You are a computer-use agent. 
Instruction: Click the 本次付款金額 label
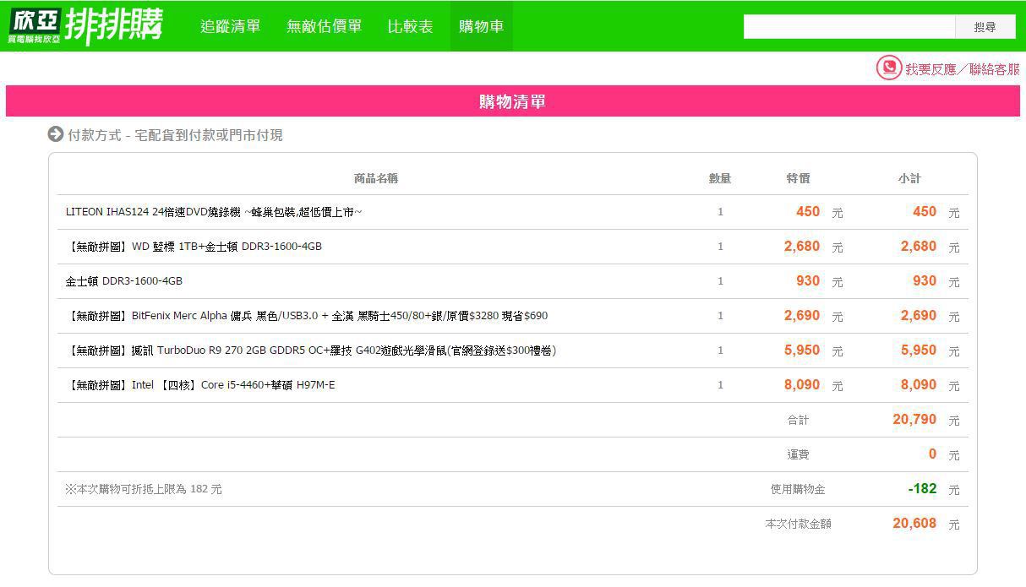[x=798, y=524]
